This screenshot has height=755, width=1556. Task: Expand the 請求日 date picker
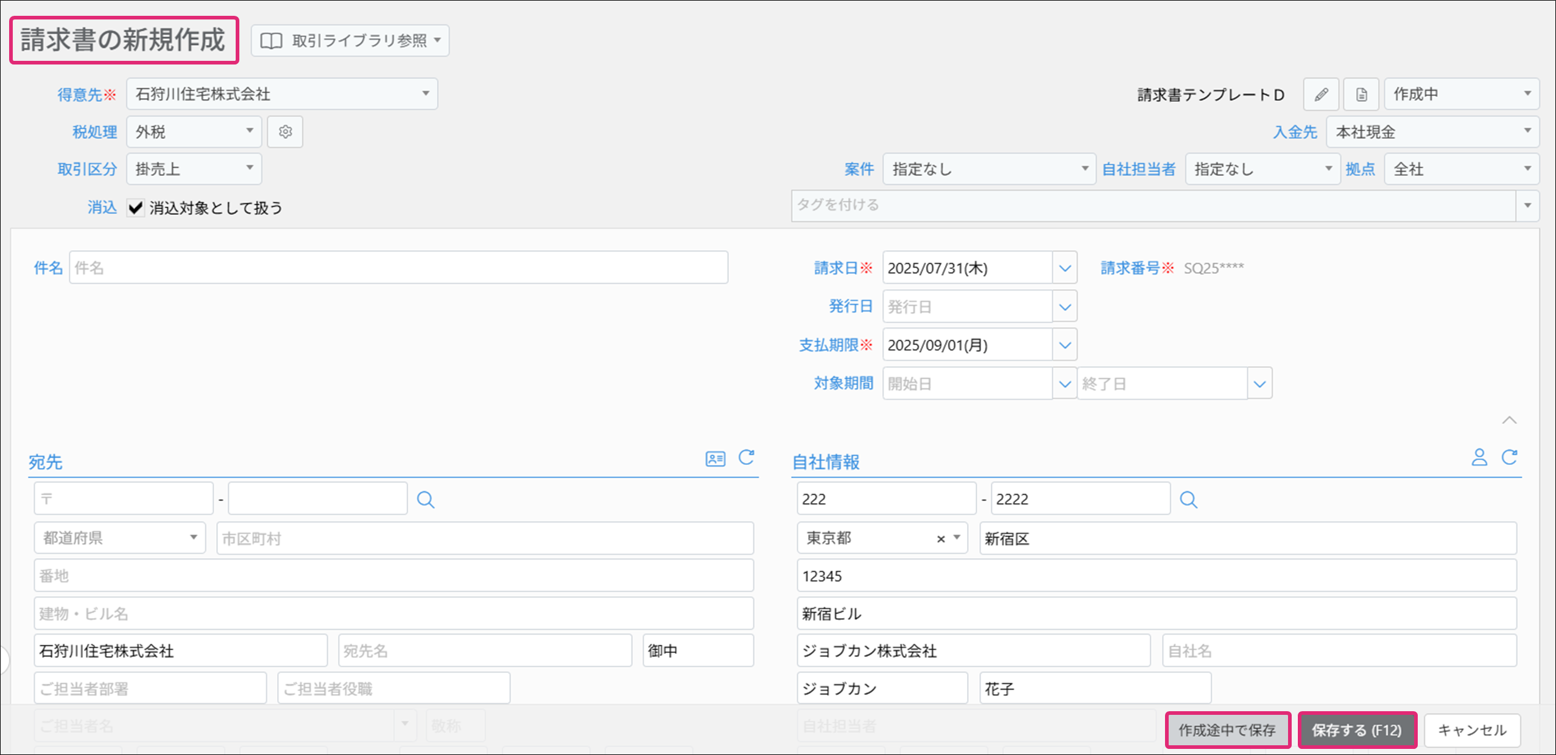point(1065,268)
